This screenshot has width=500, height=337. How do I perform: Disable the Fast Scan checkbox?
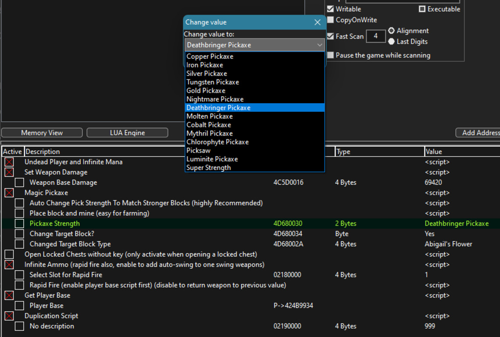point(331,36)
